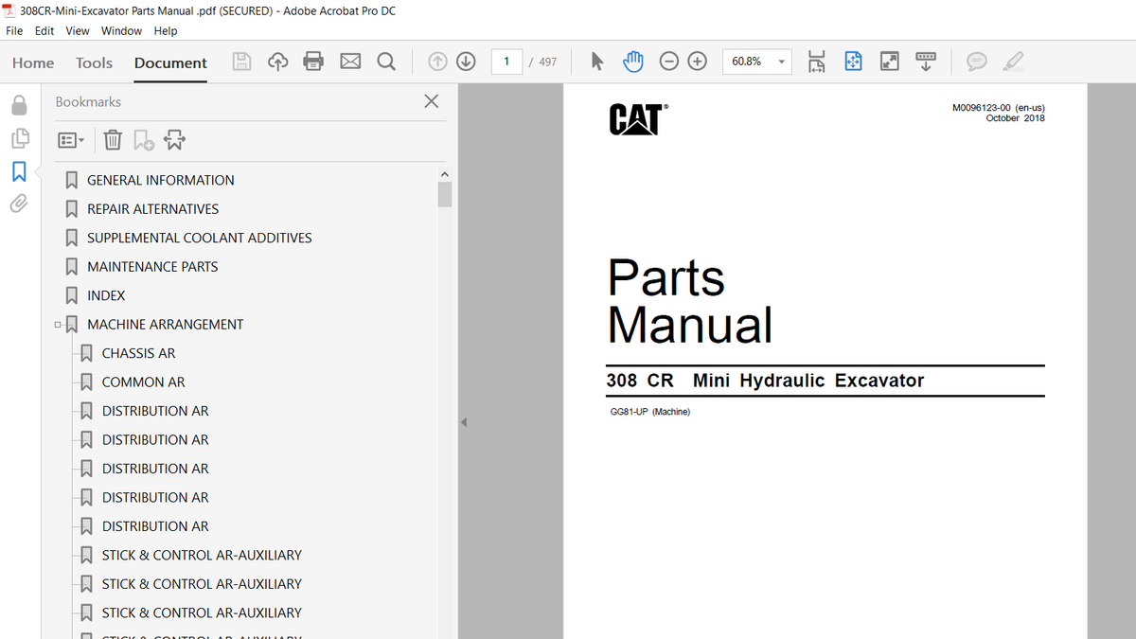Send file by email envelope icon
Screen dimensions: 1136x639
[350, 62]
